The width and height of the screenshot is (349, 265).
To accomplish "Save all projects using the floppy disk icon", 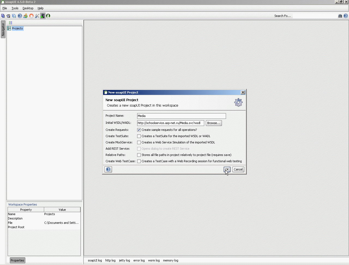I will click(14, 16).
